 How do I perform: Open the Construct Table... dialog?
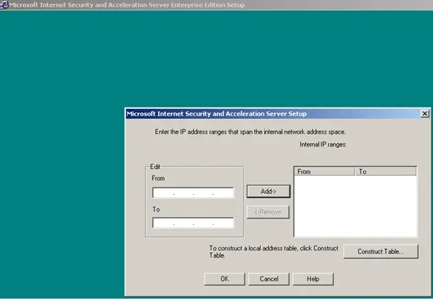(380, 251)
